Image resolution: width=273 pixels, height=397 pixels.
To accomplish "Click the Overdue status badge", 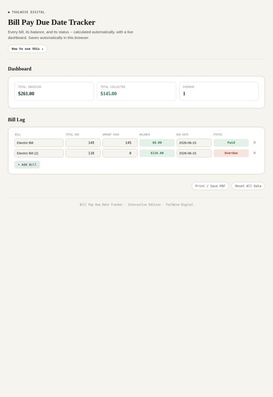I will (231, 153).
